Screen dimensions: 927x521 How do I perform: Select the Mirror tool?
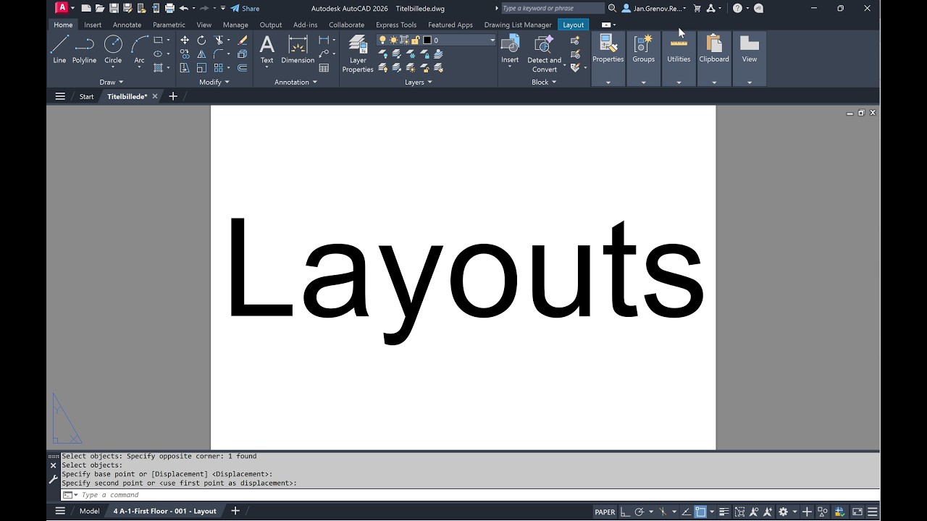point(201,54)
